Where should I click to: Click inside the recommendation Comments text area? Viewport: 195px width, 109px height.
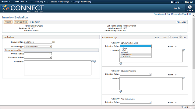coord(58,68)
